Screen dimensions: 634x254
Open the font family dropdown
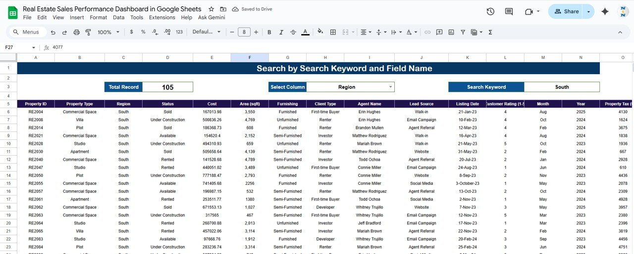tap(207, 32)
